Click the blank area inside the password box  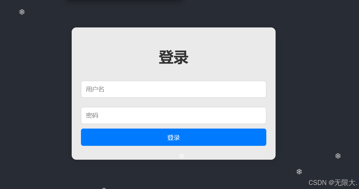click(183, 115)
